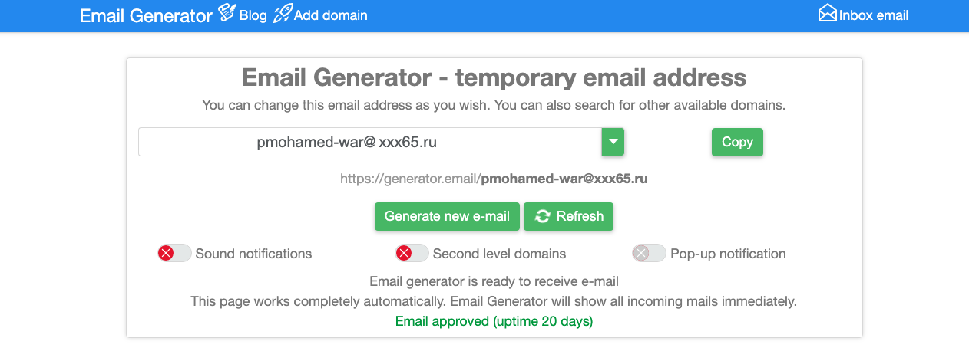Open the Blog page from the header
This screenshot has height=348, width=969.
click(253, 15)
